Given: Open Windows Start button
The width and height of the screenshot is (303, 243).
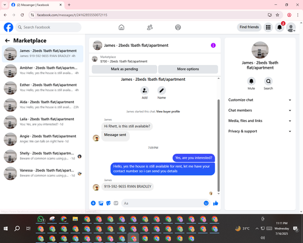Looking at the screenshot, I should coord(5,228).
